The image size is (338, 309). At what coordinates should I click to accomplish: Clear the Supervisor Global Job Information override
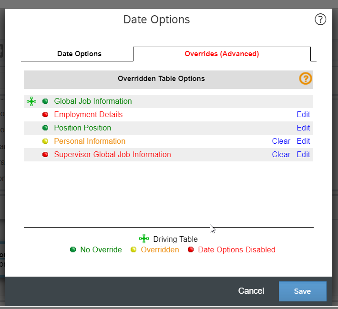pos(281,155)
